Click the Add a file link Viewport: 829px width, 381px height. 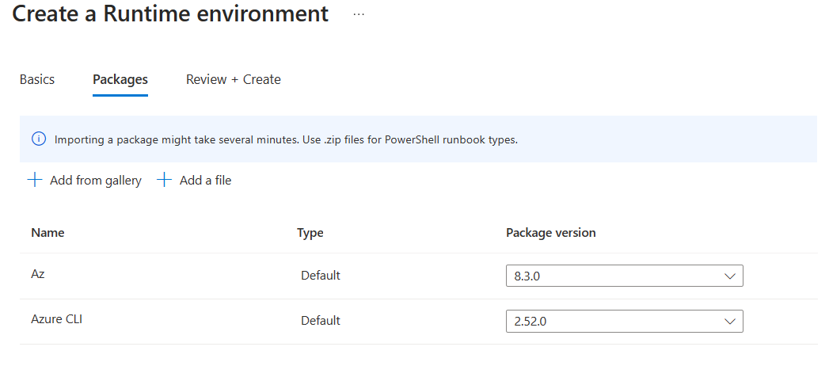[x=205, y=181]
